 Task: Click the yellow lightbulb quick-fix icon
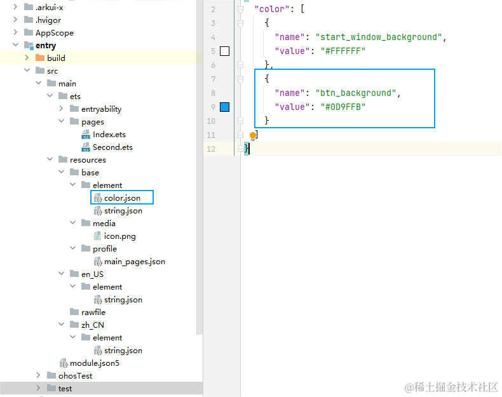coord(253,136)
